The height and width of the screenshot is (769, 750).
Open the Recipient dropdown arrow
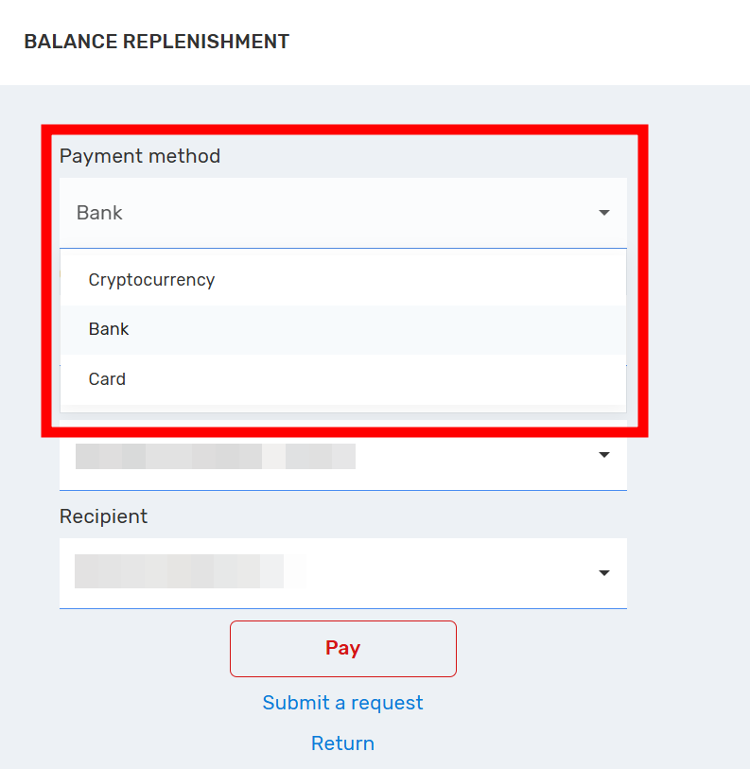click(604, 573)
